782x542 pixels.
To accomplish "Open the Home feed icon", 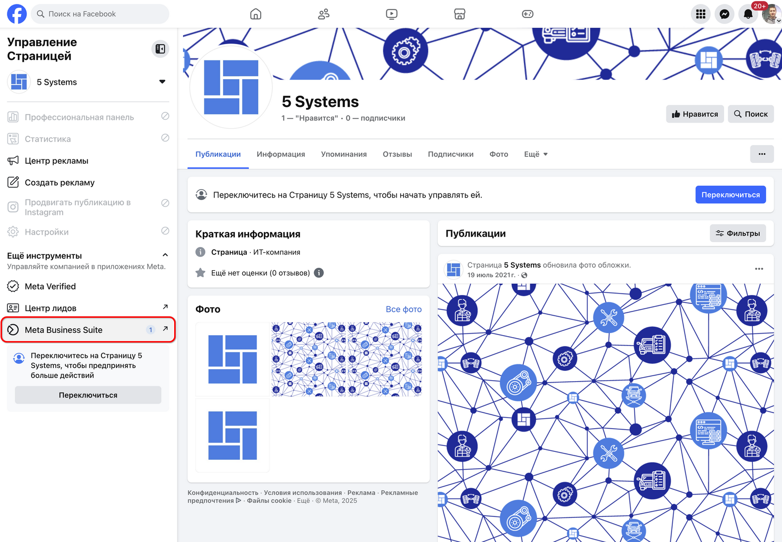I will click(256, 14).
